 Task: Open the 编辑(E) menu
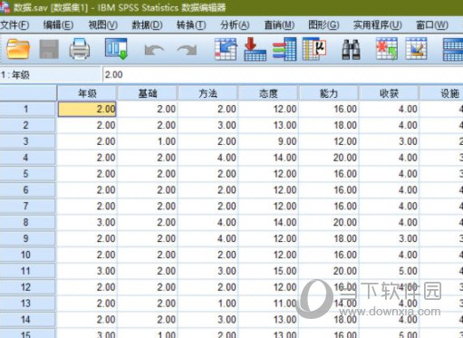(x=58, y=25)
